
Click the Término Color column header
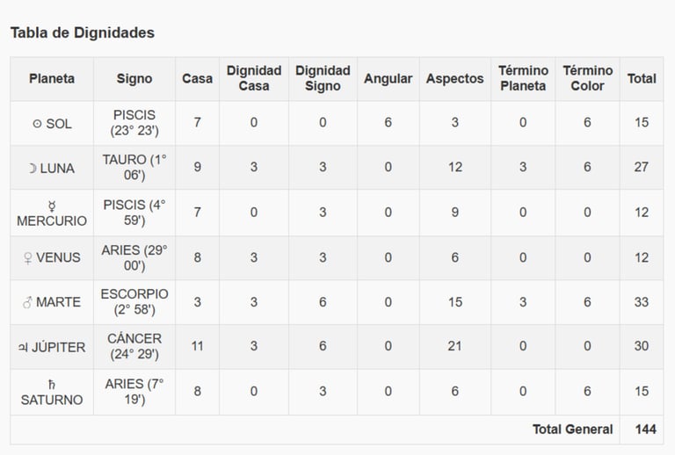(587, 78)
